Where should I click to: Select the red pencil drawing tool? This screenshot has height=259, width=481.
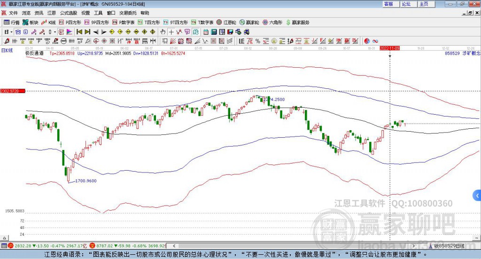tap(7, 41)
